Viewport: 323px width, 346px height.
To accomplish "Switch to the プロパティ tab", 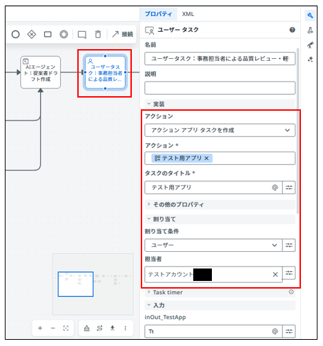I will pyautogui.click(x=158, y=14).
